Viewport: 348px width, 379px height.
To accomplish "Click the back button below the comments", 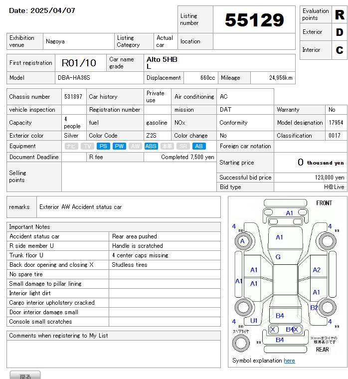I will [25, 375].
